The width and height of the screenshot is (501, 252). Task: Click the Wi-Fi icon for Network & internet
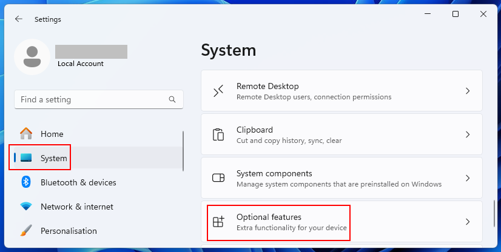(x=26, y=207)
